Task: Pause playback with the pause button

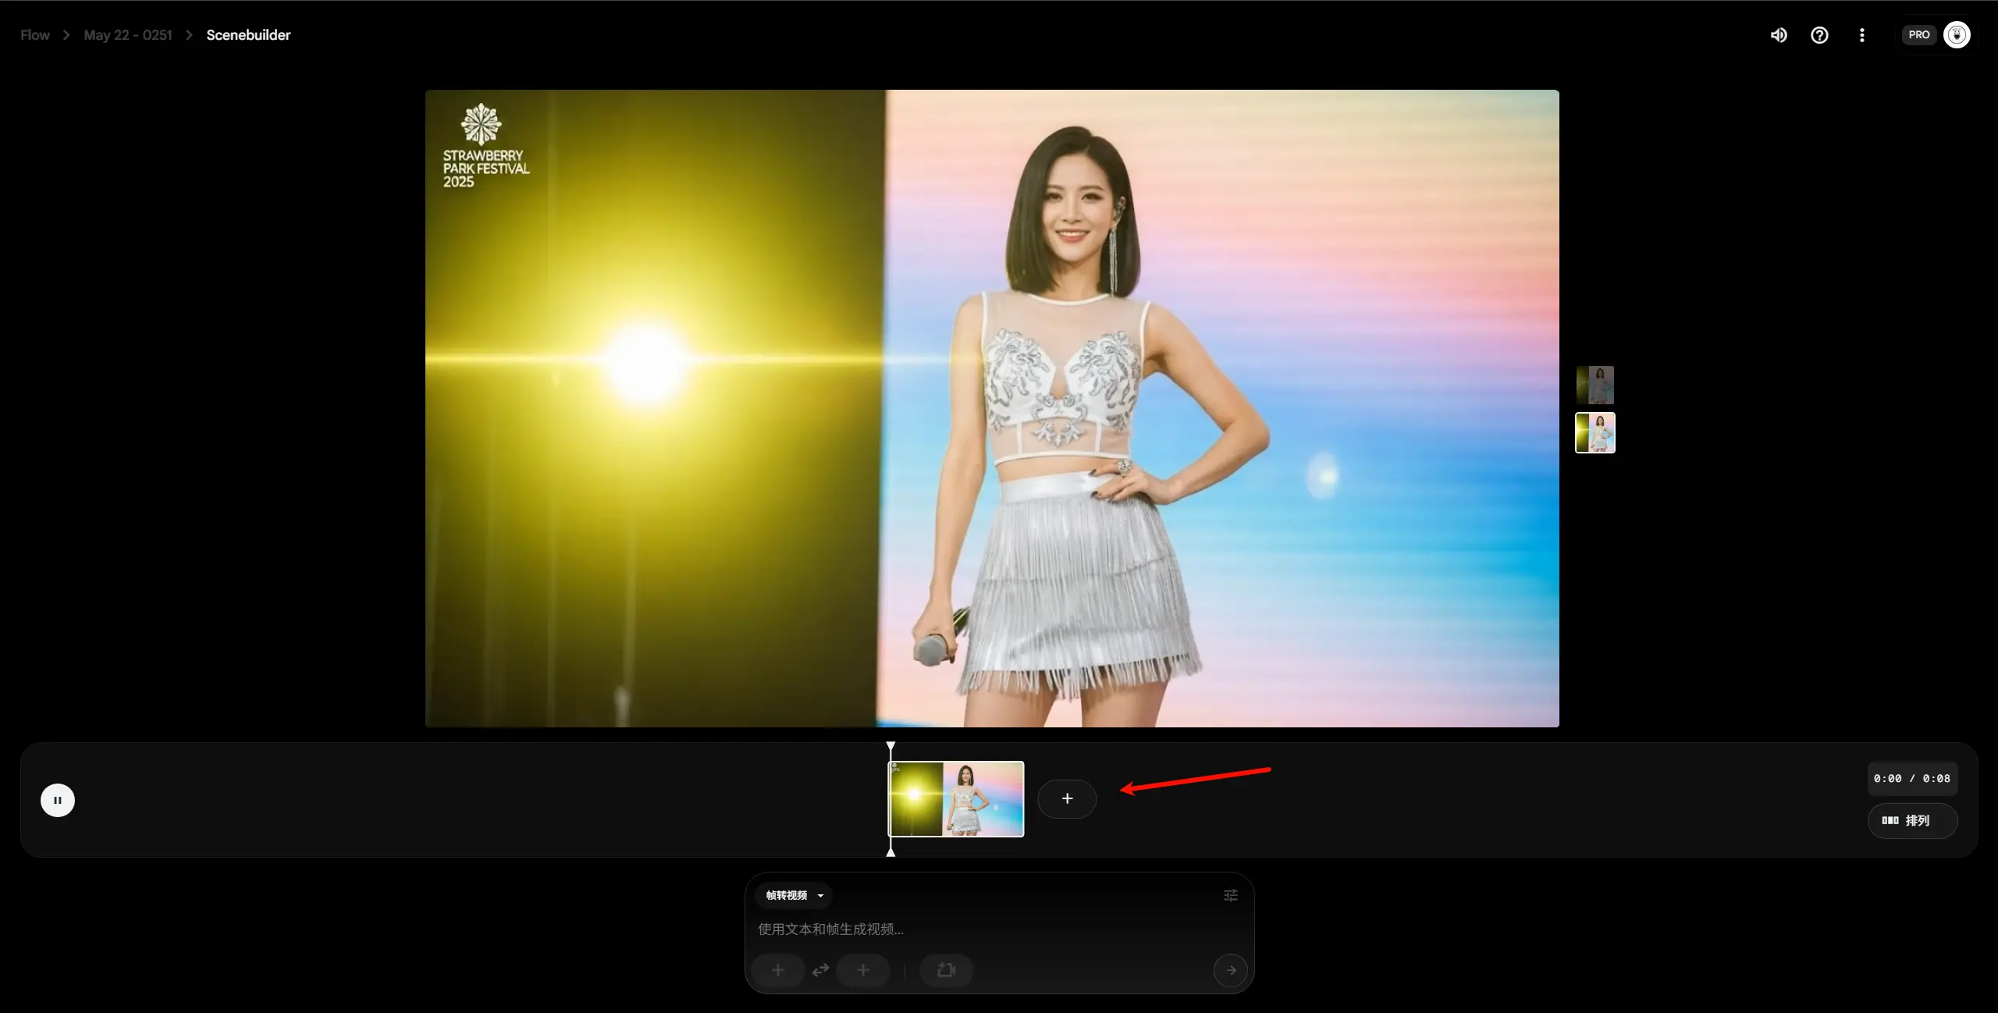Action: (58, 800)
